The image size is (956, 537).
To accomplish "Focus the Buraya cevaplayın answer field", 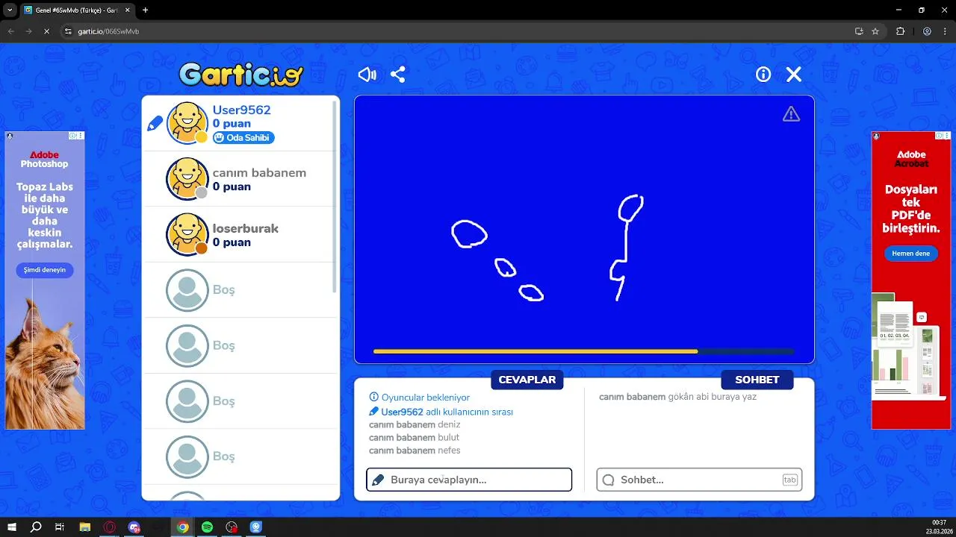I will (x=469, y=480).
